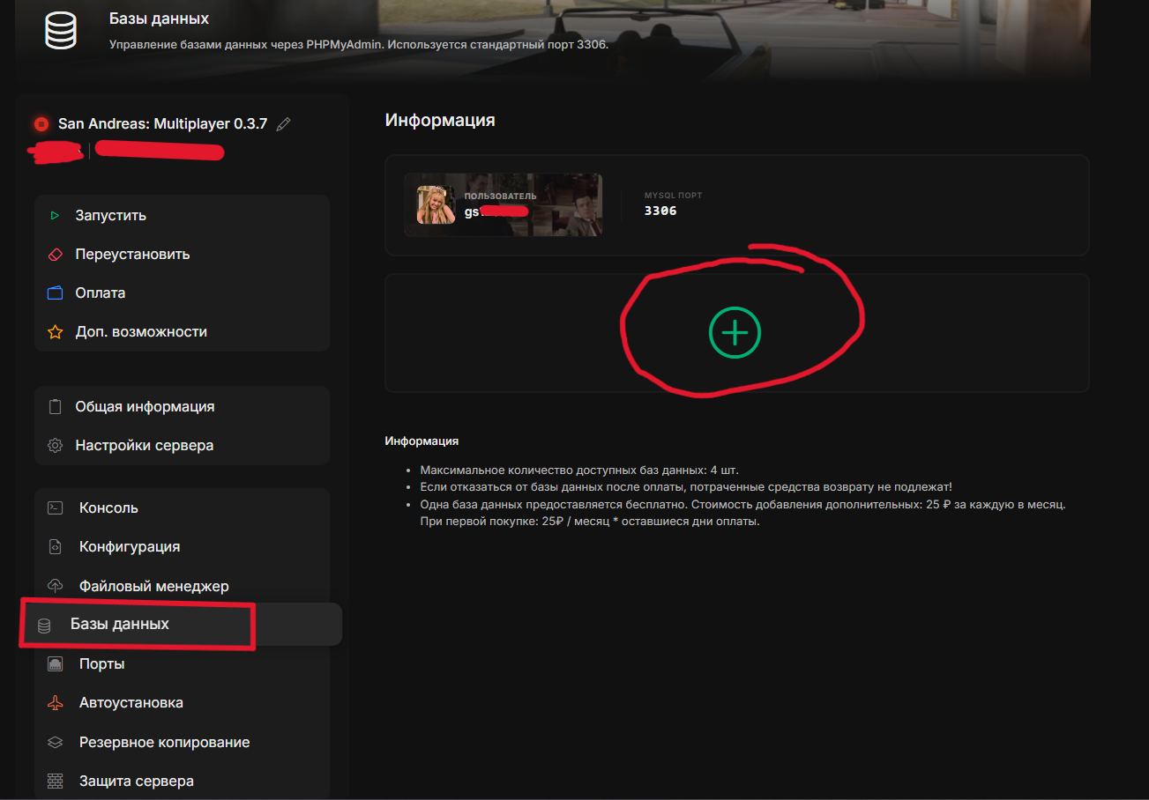Click the airplane icon for Автоустановка
The height and width of the screenshot is (800, 1149).
(x=55, y=703)
